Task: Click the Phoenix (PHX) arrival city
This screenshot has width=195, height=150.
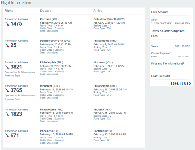Action: point(102,110)
